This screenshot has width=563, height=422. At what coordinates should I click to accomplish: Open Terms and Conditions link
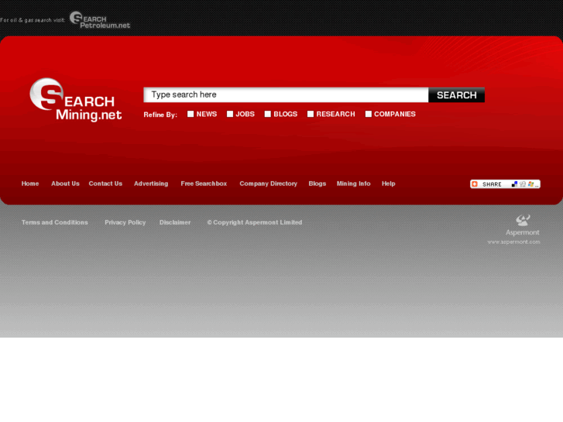click(x=54, y=222)
